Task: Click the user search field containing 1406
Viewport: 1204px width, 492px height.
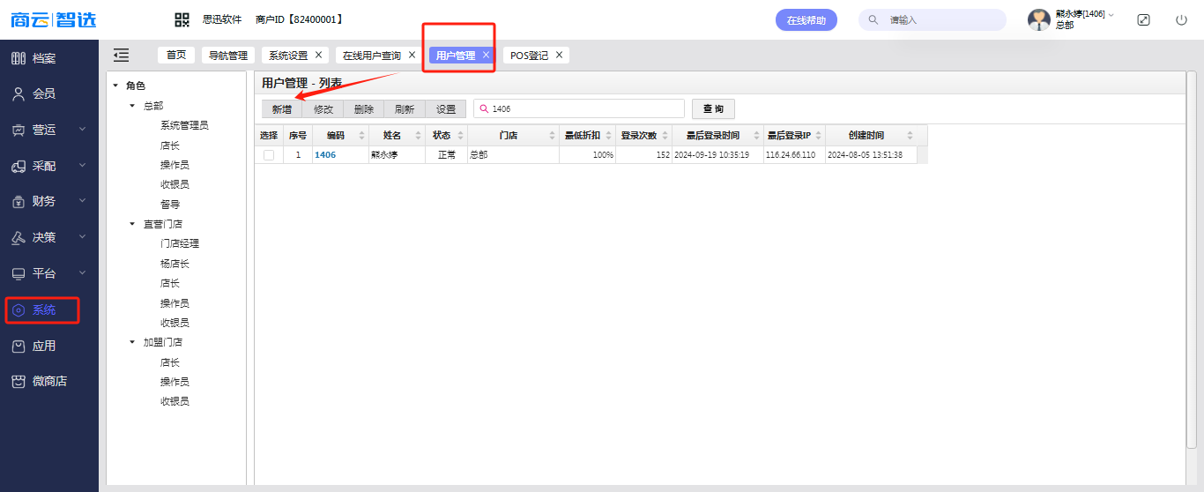Action: [579, 108]
